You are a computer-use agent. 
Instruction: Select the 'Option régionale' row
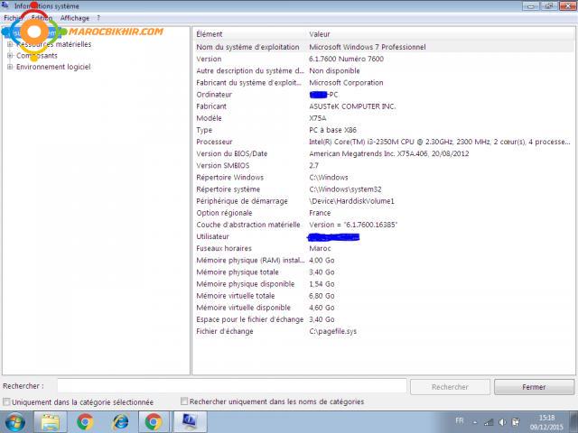pyautogui.click(x=383, y=213)
